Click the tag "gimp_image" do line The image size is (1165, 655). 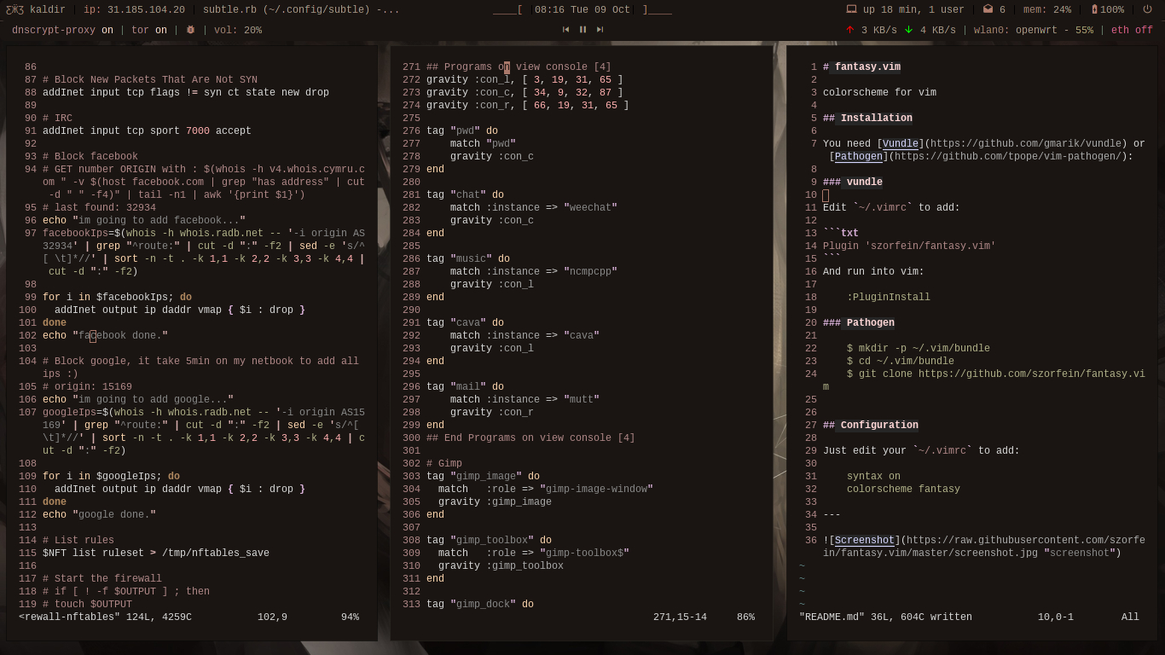[483, 476]
